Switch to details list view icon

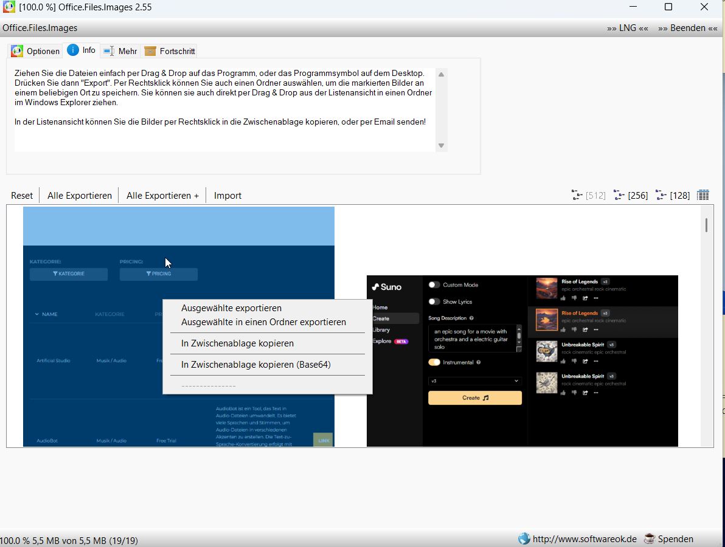(x=703, y=195)
